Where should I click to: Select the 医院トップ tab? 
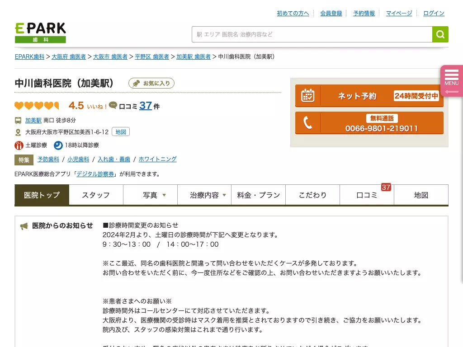click(42, 195)
